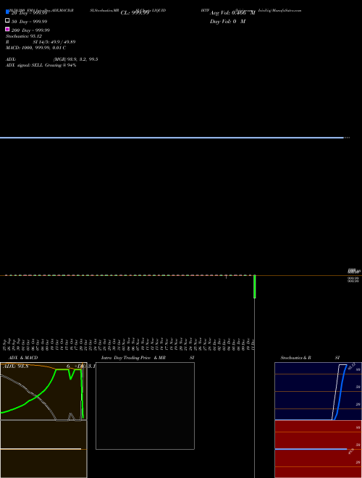The image size is (362, 478).
Task: Click the blue 20 Day legend swatch
Action: coord(7,12)
